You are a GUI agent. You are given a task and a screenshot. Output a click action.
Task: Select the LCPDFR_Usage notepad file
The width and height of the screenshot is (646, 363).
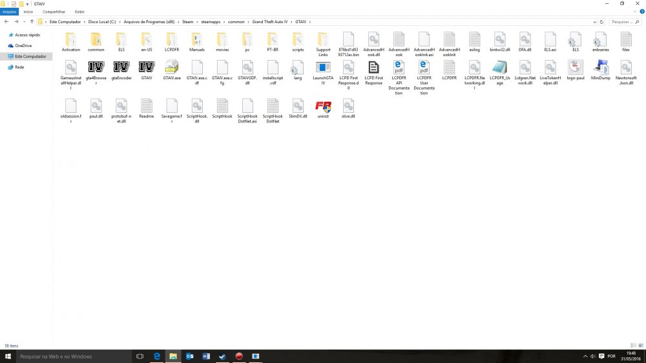click(500, 72)
